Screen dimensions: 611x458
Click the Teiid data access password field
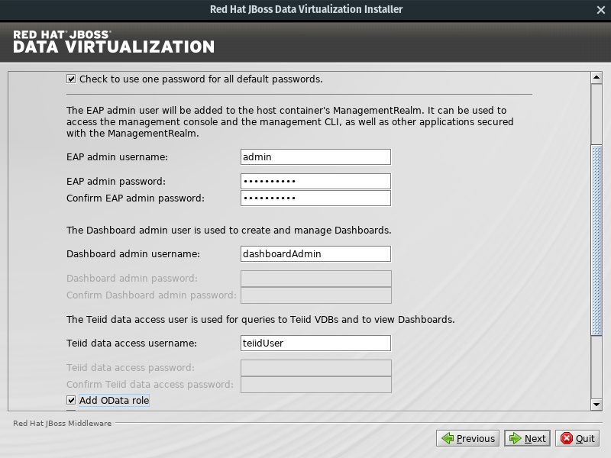pos(316,368)
